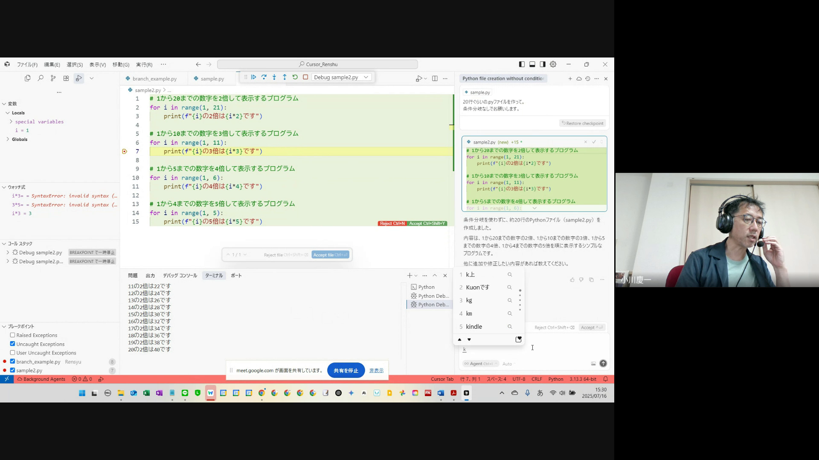The width and height of the screenshot is (819, 460).
Task: Select the kindle IME suggestion
Action: tap(474, 327)
